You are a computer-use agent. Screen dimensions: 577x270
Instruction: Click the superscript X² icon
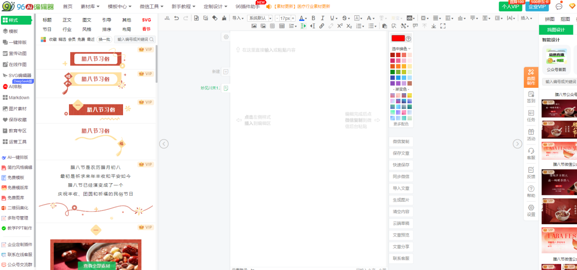[x=340, y=26]
